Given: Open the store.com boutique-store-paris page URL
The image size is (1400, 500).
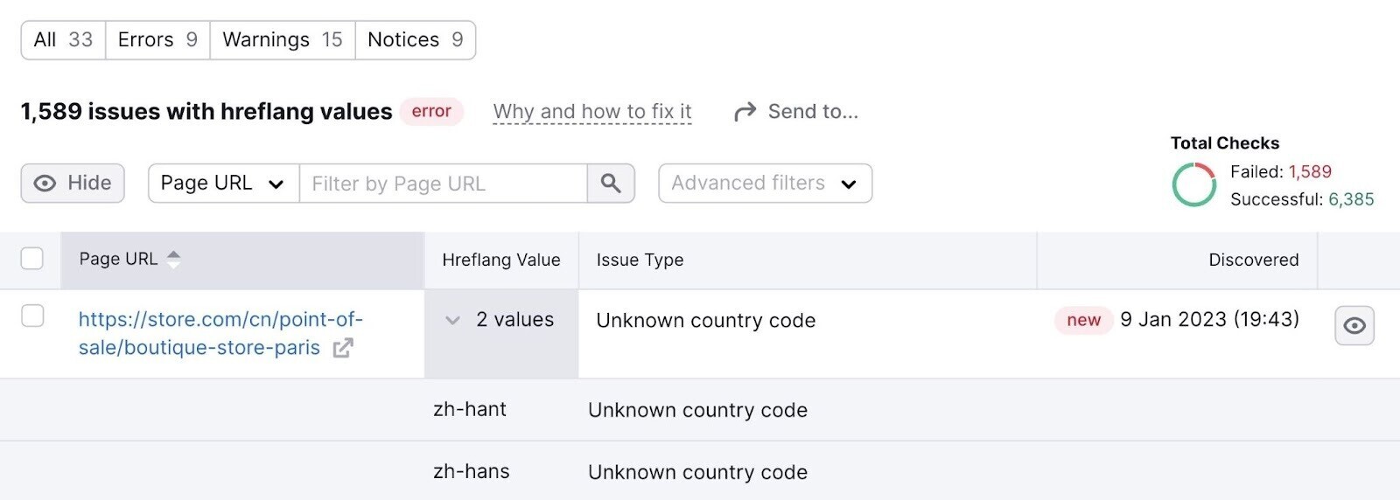Looking at the screenshot, I should pyautogui.click(x=220, y=333).
